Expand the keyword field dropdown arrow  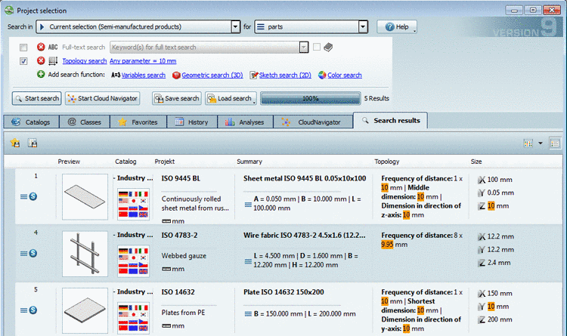tap(304, 48)
